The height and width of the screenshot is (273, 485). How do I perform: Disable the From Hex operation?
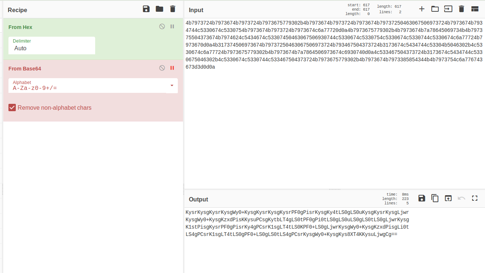(162, 26)
